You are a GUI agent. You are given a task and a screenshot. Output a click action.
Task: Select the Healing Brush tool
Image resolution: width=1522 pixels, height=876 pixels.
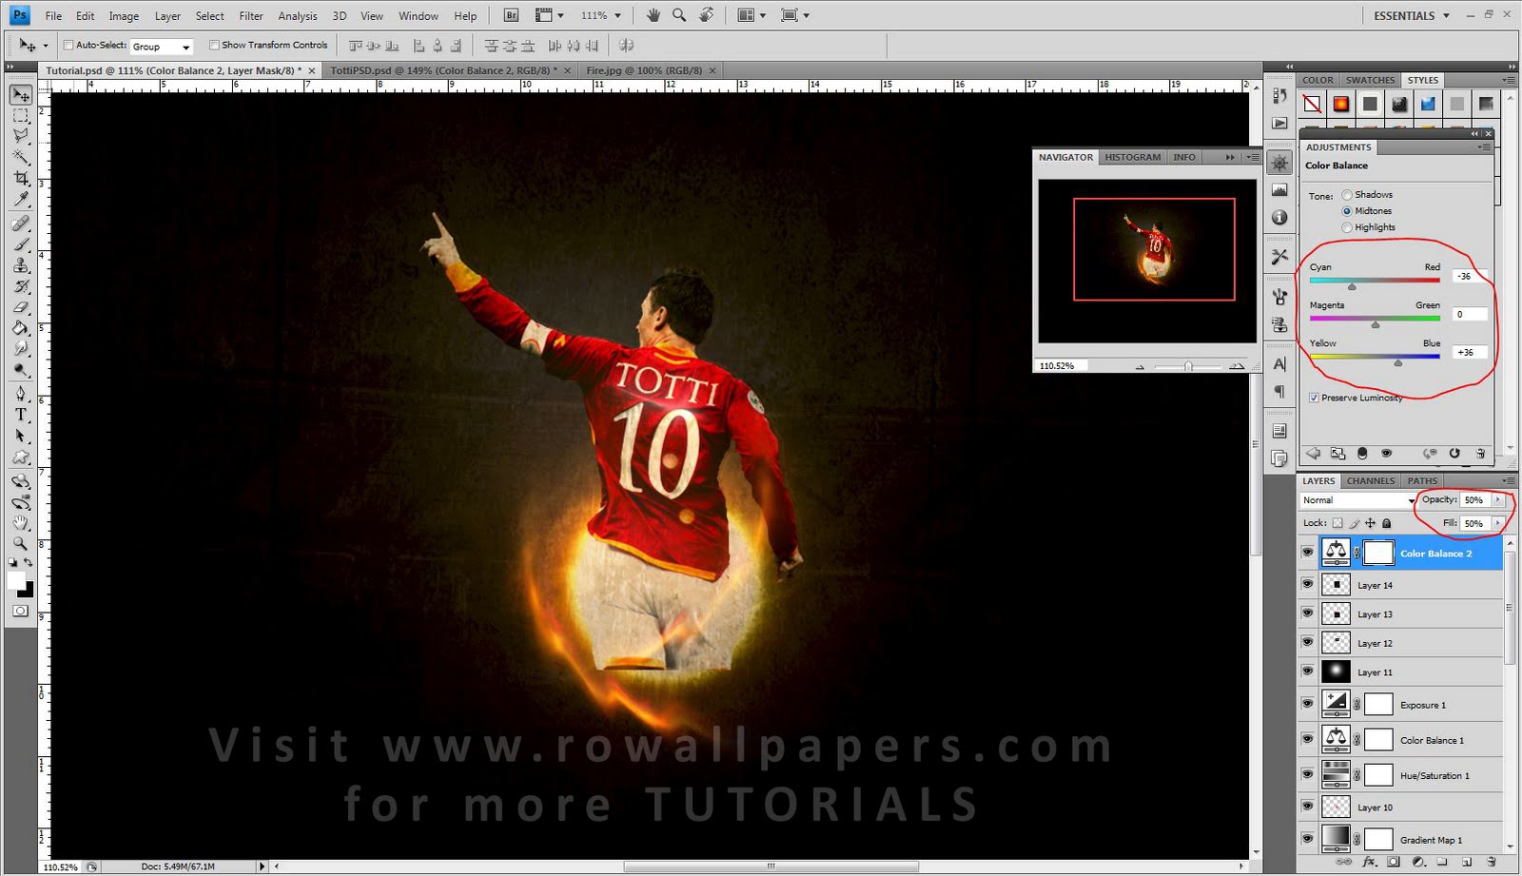pyautogui.click(x=21, y=224)
